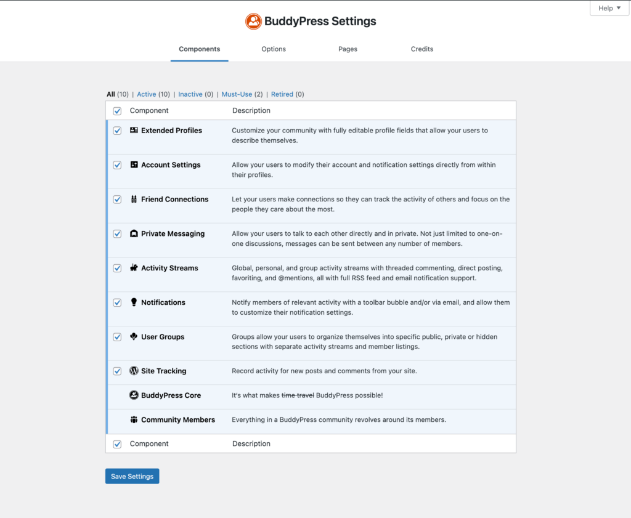Click the Notifications lightbulb icon
The height and width of the screenshot is (518, 631).
pyautogui.click(x=134, y=302)
